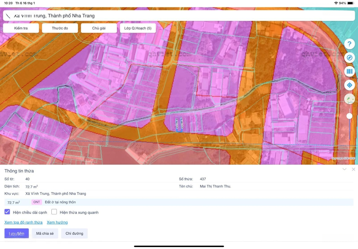Enable Hiện thửa xung quanh checkbox
This screenshot has height=249, width=358.
pyautogui.click(x=54, y=212)
